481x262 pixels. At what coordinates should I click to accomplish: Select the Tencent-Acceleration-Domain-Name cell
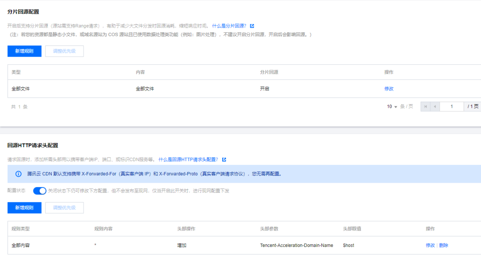[x=296, y=245]
